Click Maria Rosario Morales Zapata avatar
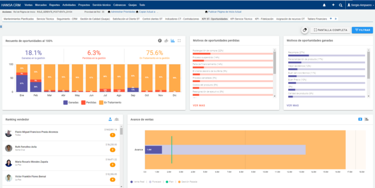Image resolution: width=375 pixels, height=188 pixels. (9, 163)
